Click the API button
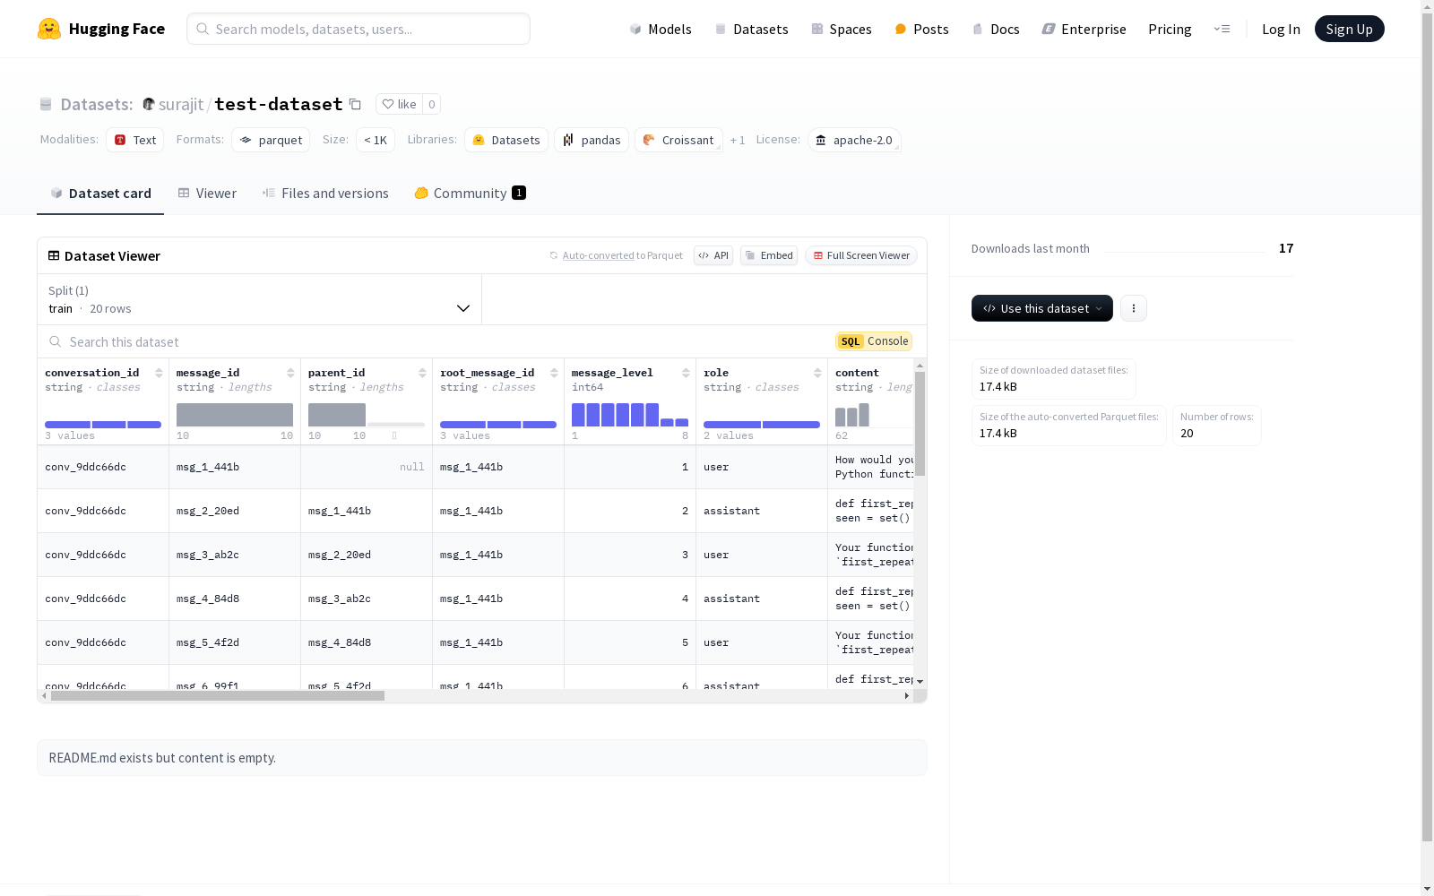Viewport: 1434px width, 896px height. pyautogui.click(x=713, y=255)
